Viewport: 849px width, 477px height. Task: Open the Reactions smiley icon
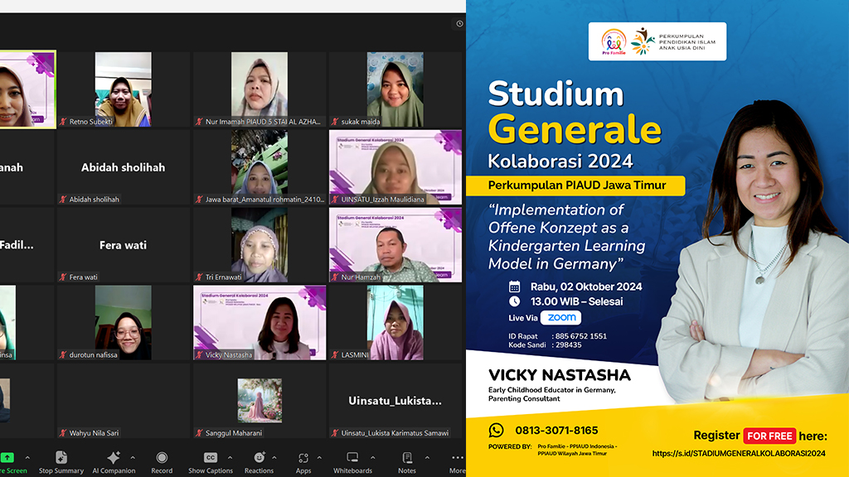click(x=259, y=457)
